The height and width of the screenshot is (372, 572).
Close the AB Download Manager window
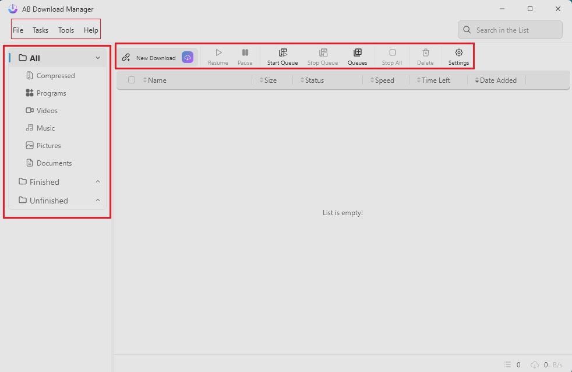coord(558,8)
